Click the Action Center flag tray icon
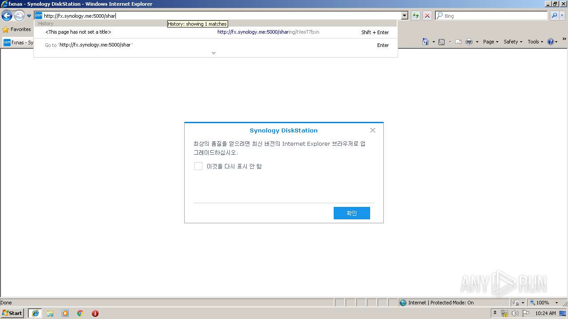This screenshot has height=319, width=568. (525, 313)
